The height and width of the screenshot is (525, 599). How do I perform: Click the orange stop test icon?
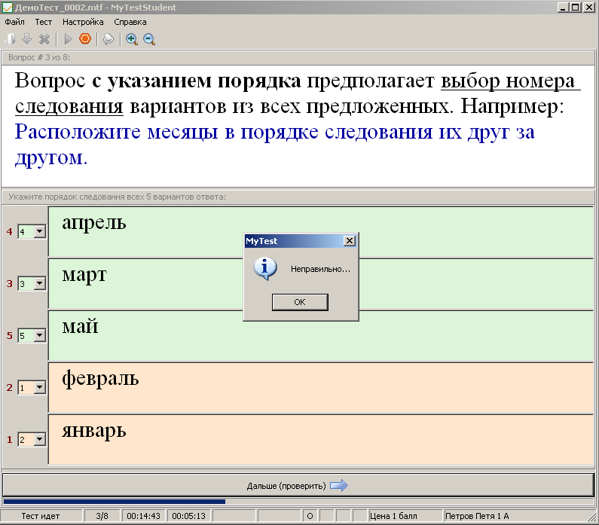coord(85,39)
